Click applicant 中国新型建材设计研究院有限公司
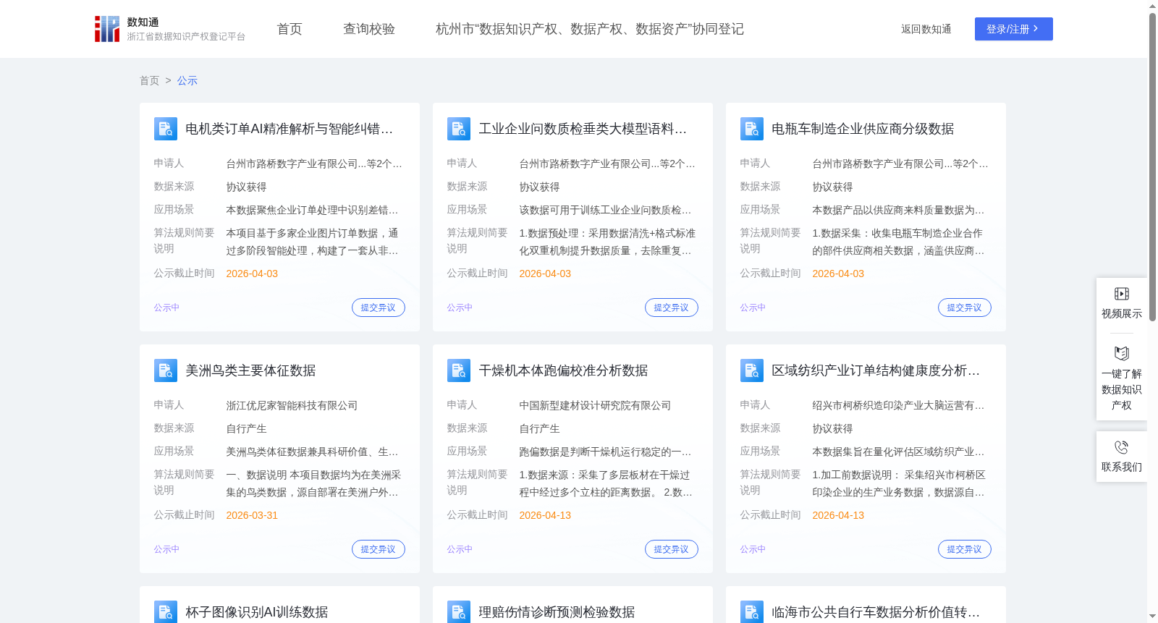Viewport: 1158px width, 623px height. 595,405
